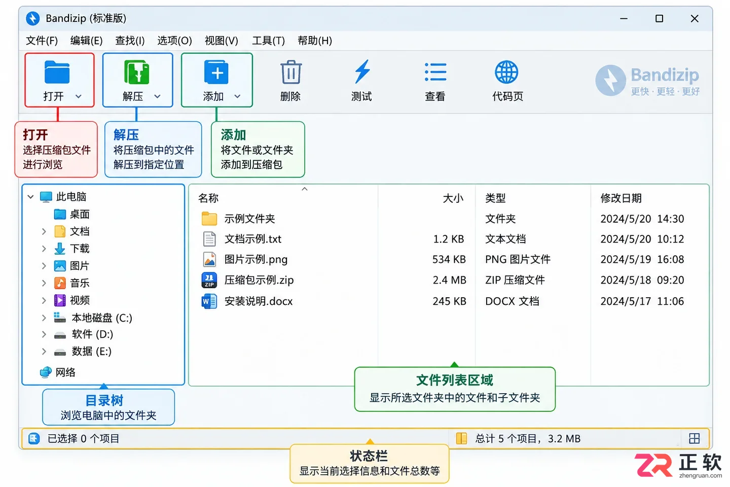Sort by the 大小 column header

453,198
